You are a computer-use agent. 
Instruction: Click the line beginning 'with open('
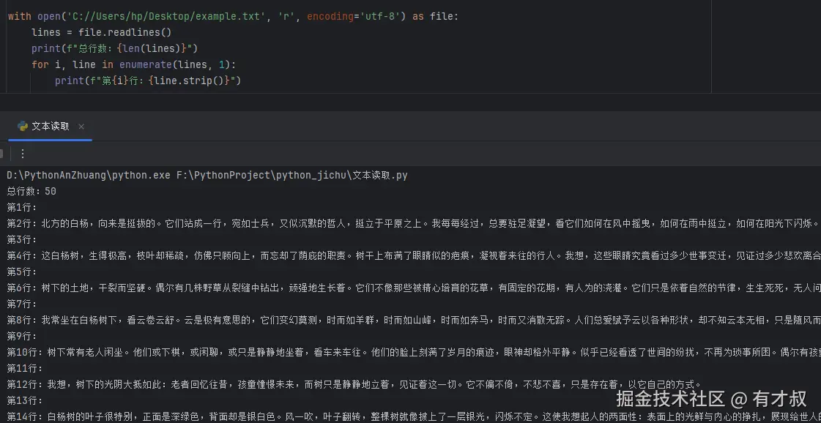(234, 16)
